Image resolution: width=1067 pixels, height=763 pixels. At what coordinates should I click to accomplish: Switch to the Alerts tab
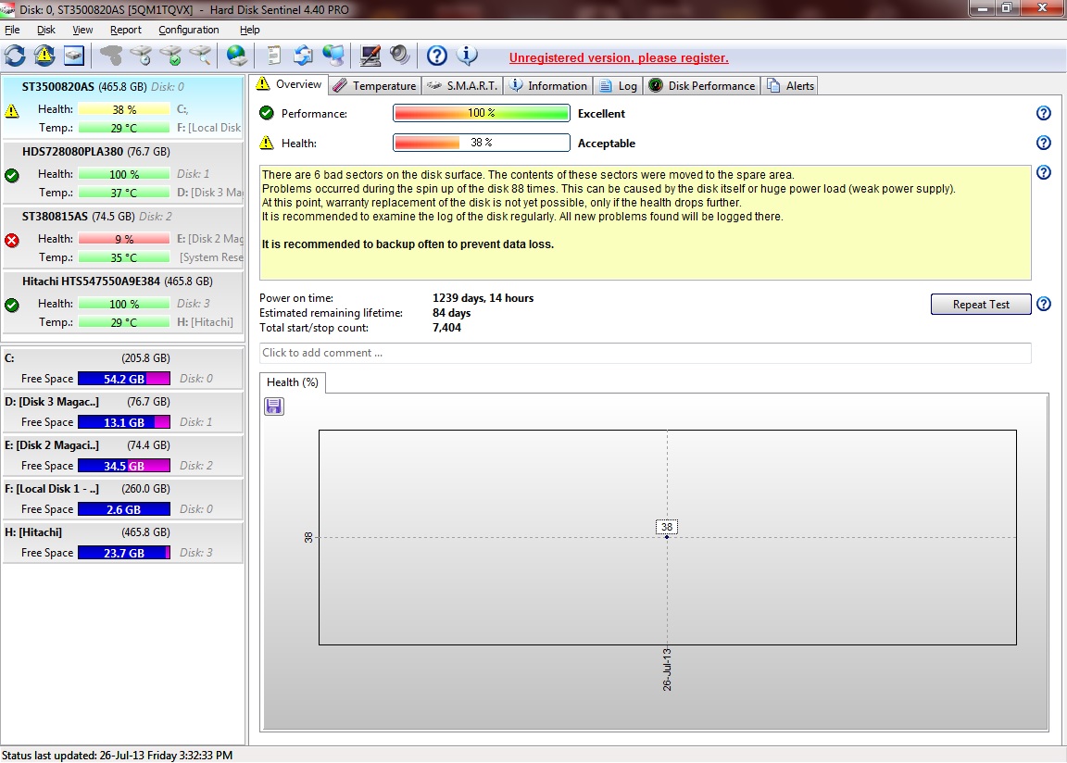[789, 86]
